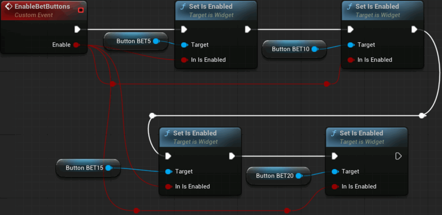Screen dimensions: 442x215
Task: Click the red reroute node below Button BET5
Action: coord(113,84)
